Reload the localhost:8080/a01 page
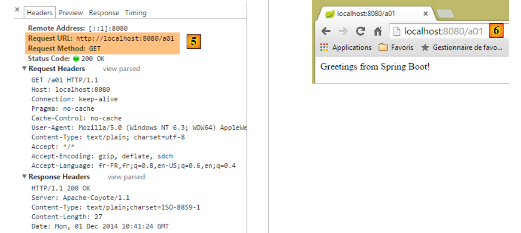Image resolution: width=521 pixels, height=233 pixels. point(361,31)
